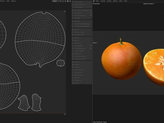
Task: Open the viewport Options menu
Action: pos(115,1)
